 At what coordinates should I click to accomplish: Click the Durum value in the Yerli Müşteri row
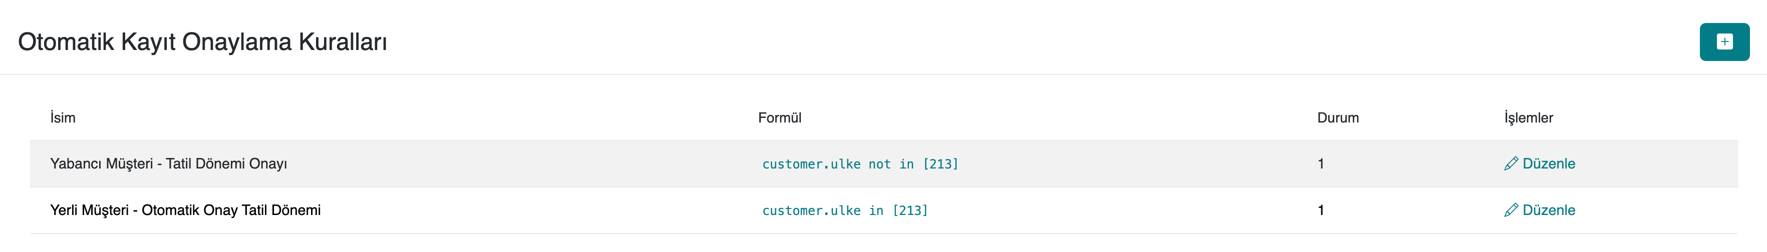(1320, 210)
